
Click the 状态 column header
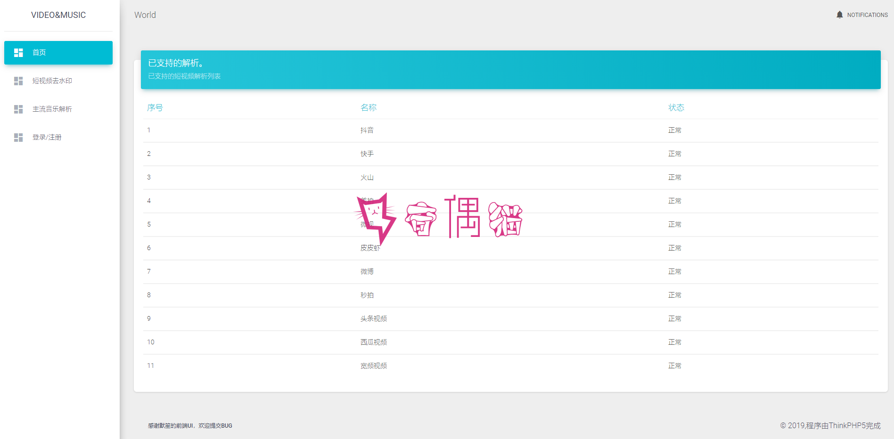676,108
